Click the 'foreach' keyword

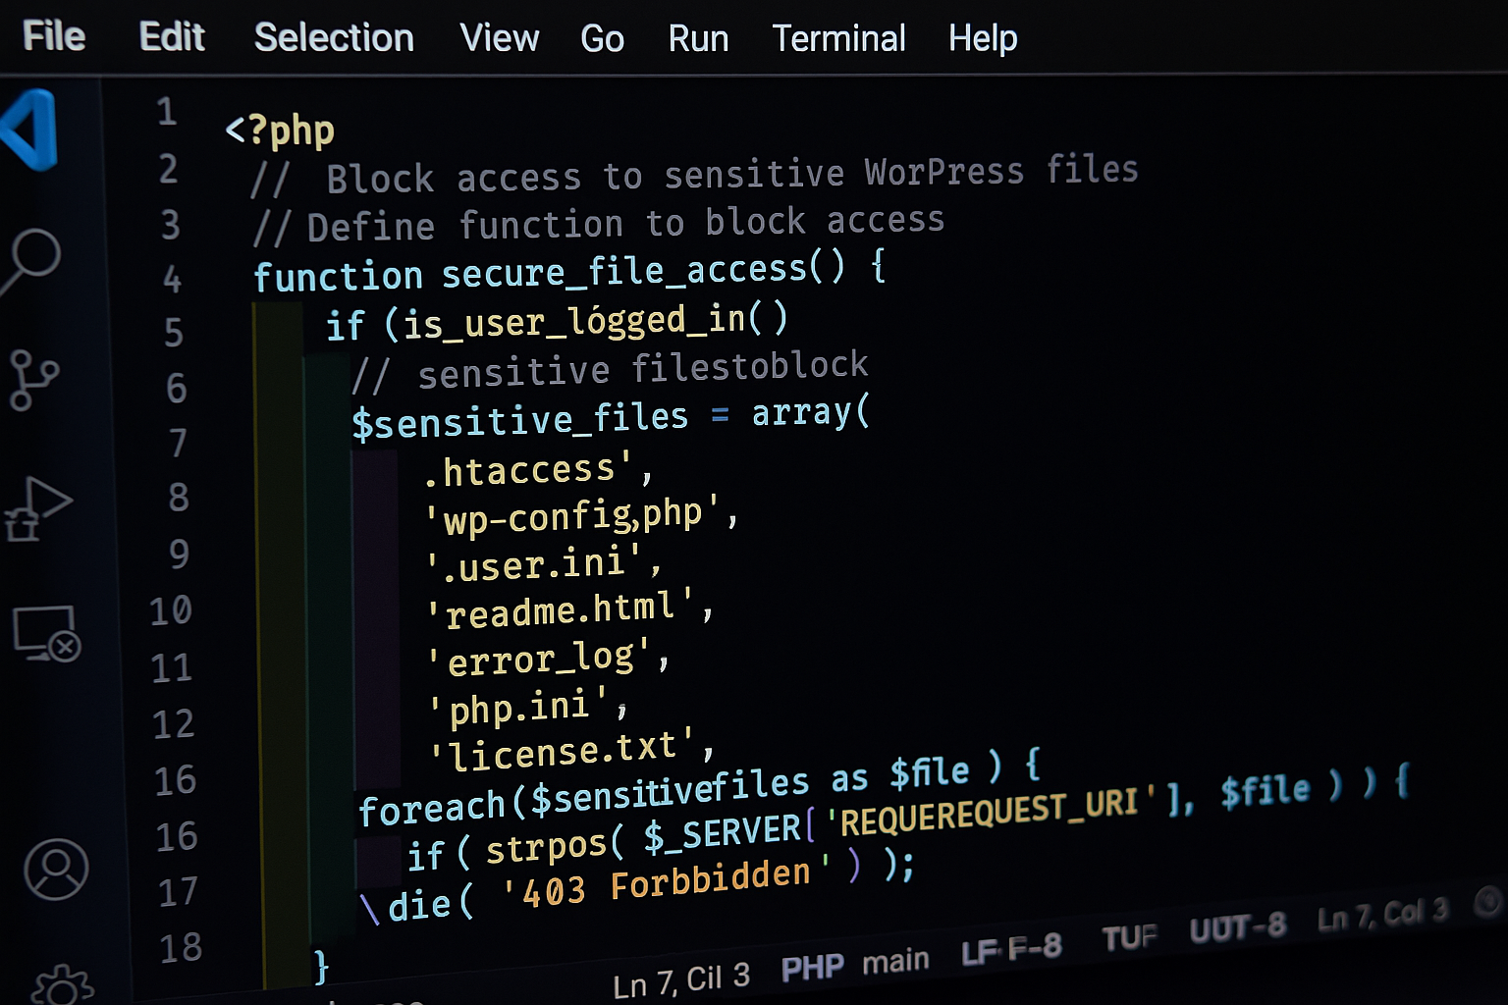(x=432, y=810)
